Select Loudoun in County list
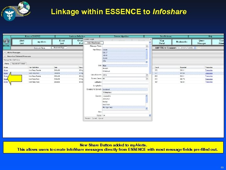The width and height of the screenshot is (226, 170). click(x=124, y=105)
